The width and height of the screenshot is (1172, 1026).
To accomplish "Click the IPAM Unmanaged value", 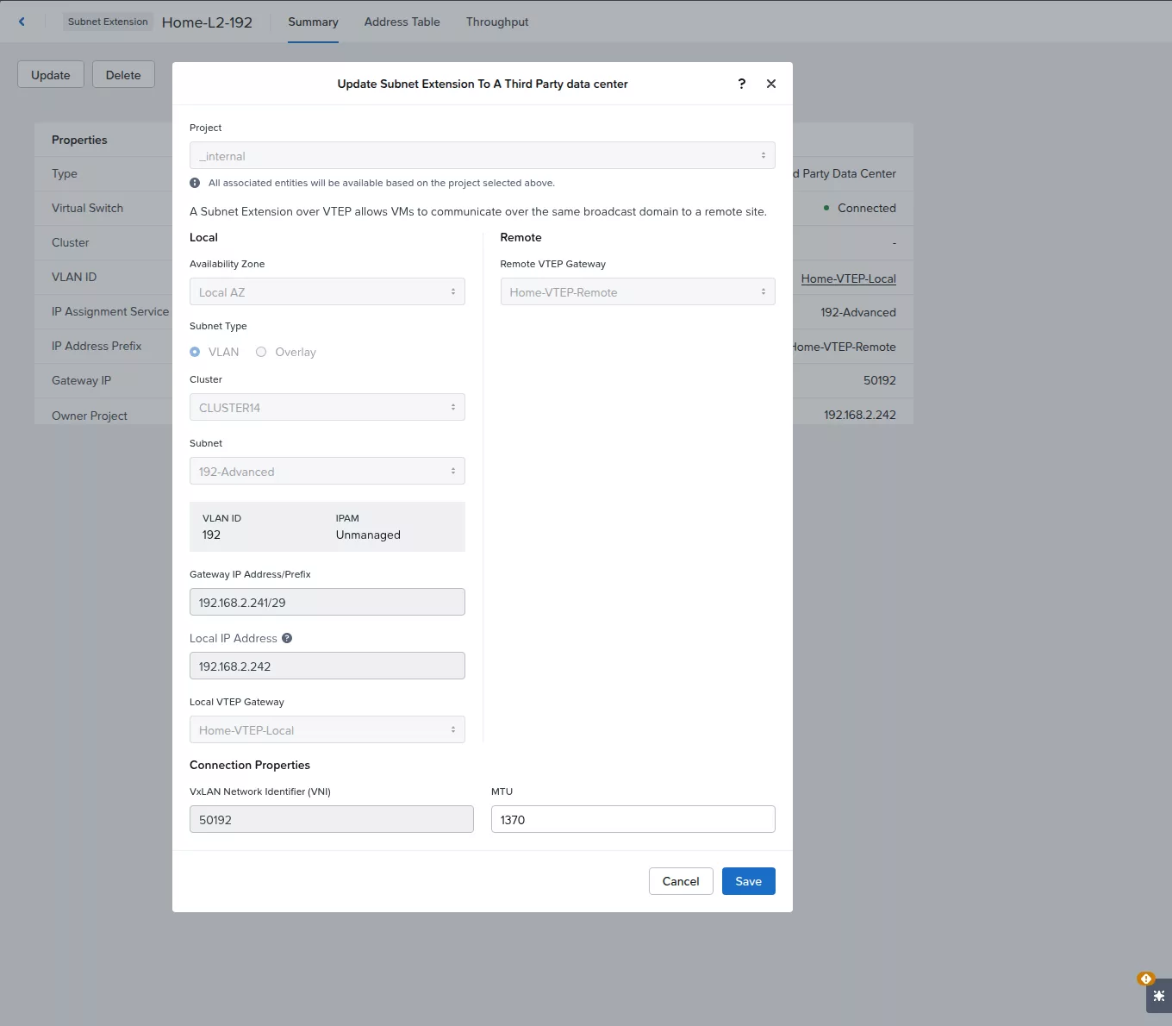I will click(368, 535).
